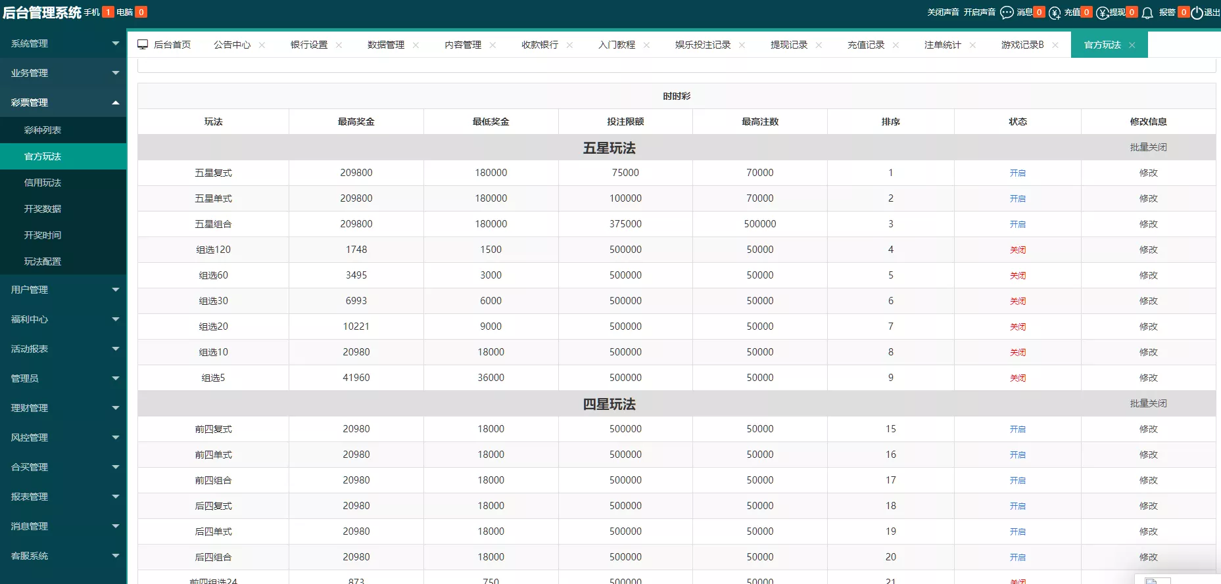
Task: Click the 提现 withdrawal yen icon
Action: tap(1103, 12)
